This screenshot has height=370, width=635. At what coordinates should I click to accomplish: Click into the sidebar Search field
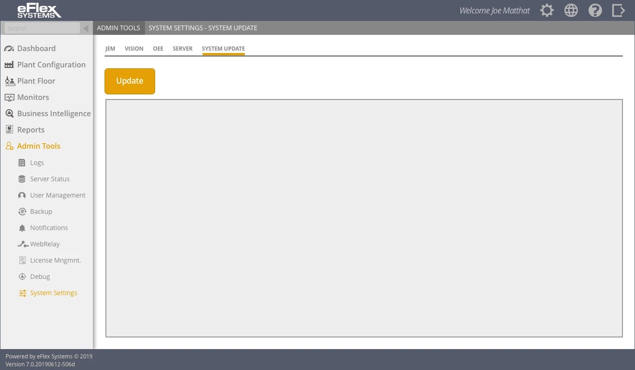(42, 28)
